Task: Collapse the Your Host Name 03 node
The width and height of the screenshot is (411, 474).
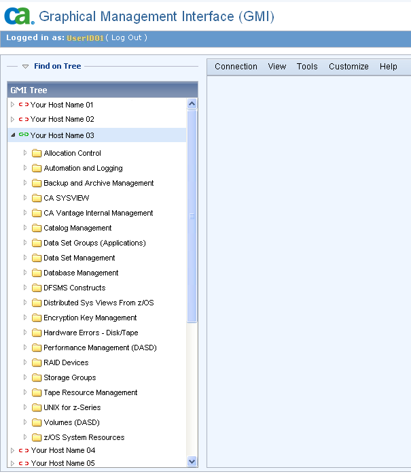Action: click(13, 135)
